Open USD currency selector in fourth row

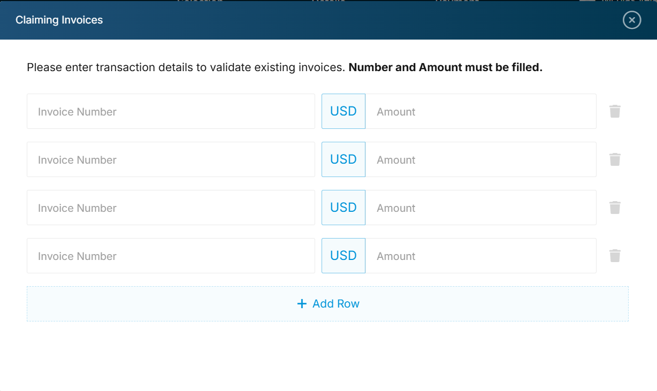[x=343, y=256]
